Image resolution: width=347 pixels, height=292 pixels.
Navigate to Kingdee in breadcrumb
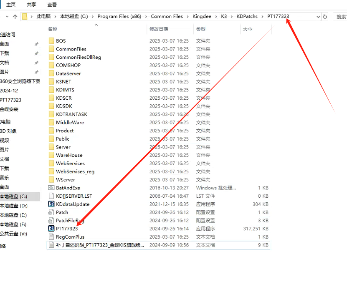point(202,16)
